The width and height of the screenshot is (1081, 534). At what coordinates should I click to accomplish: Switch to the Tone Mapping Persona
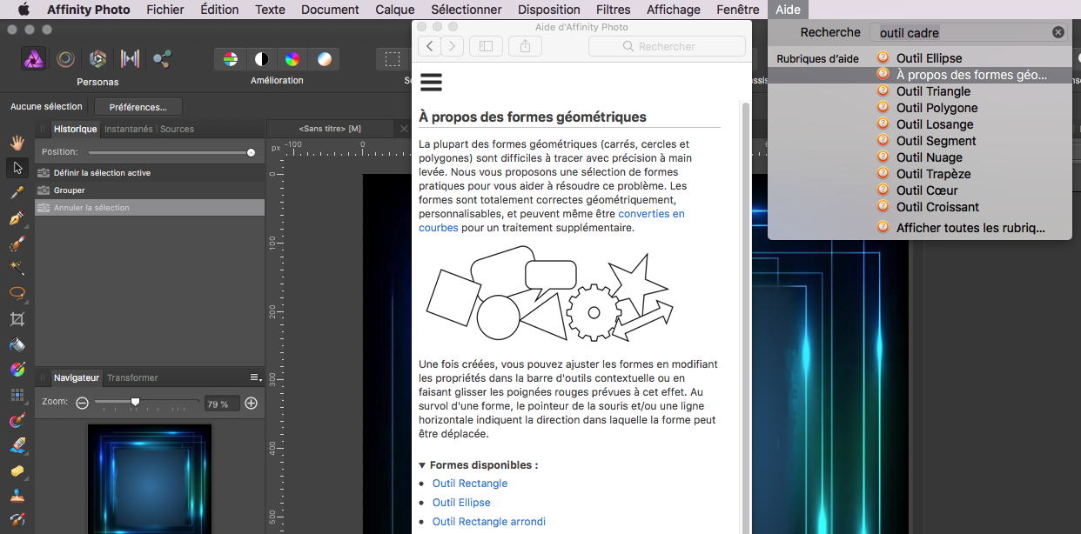pos(130,59)
